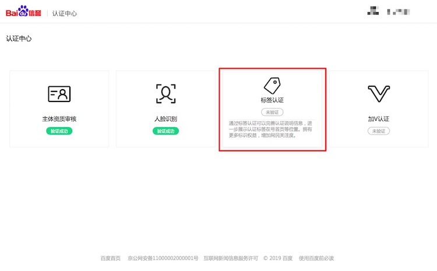Screen dimensions: 437x271
Task: Select the 人脸识别 card title
Action: [x=165, y=119]
